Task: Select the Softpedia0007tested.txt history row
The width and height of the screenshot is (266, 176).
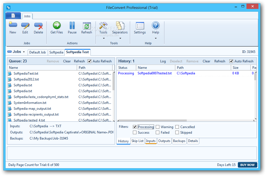Action: (x=186, y=73)
